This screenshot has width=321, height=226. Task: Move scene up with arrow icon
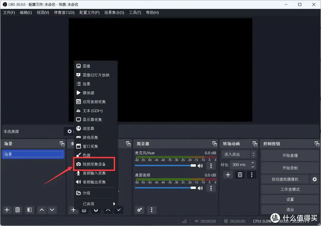42,210
